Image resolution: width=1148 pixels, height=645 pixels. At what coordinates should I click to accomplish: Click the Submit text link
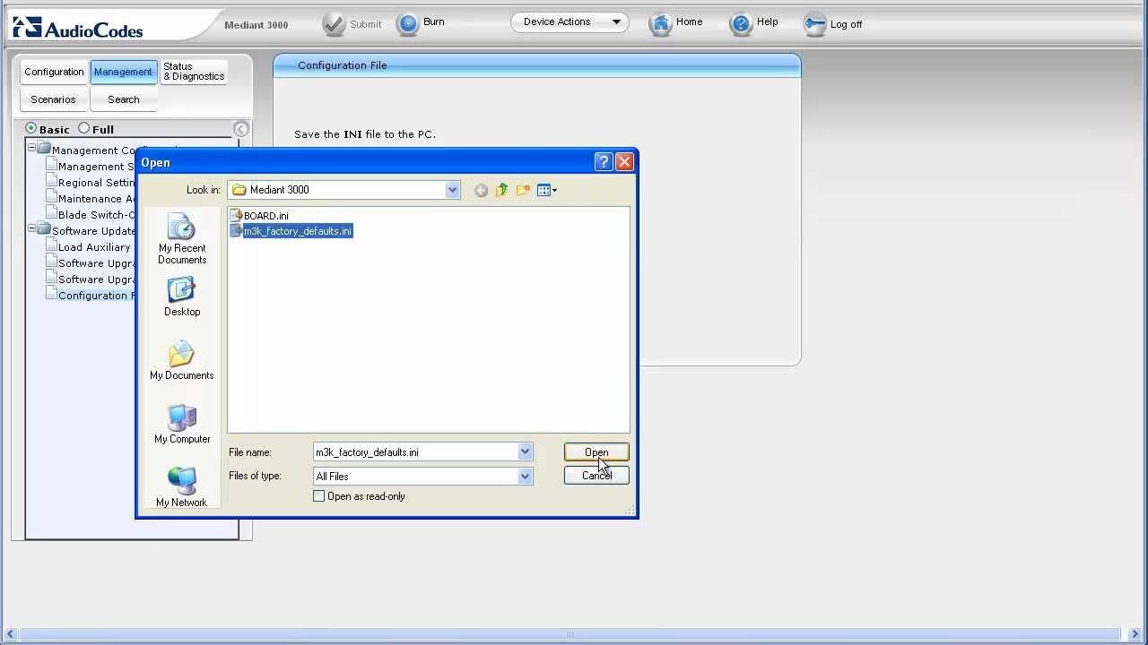(x=366, y=24)
